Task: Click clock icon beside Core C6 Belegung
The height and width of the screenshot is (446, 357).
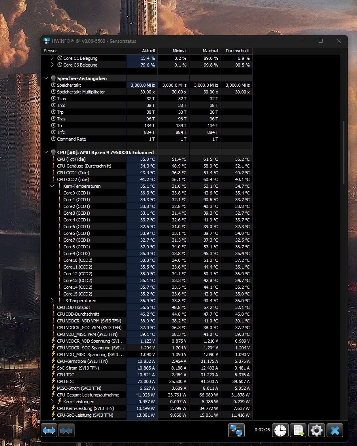Action: tap(59, 65)
